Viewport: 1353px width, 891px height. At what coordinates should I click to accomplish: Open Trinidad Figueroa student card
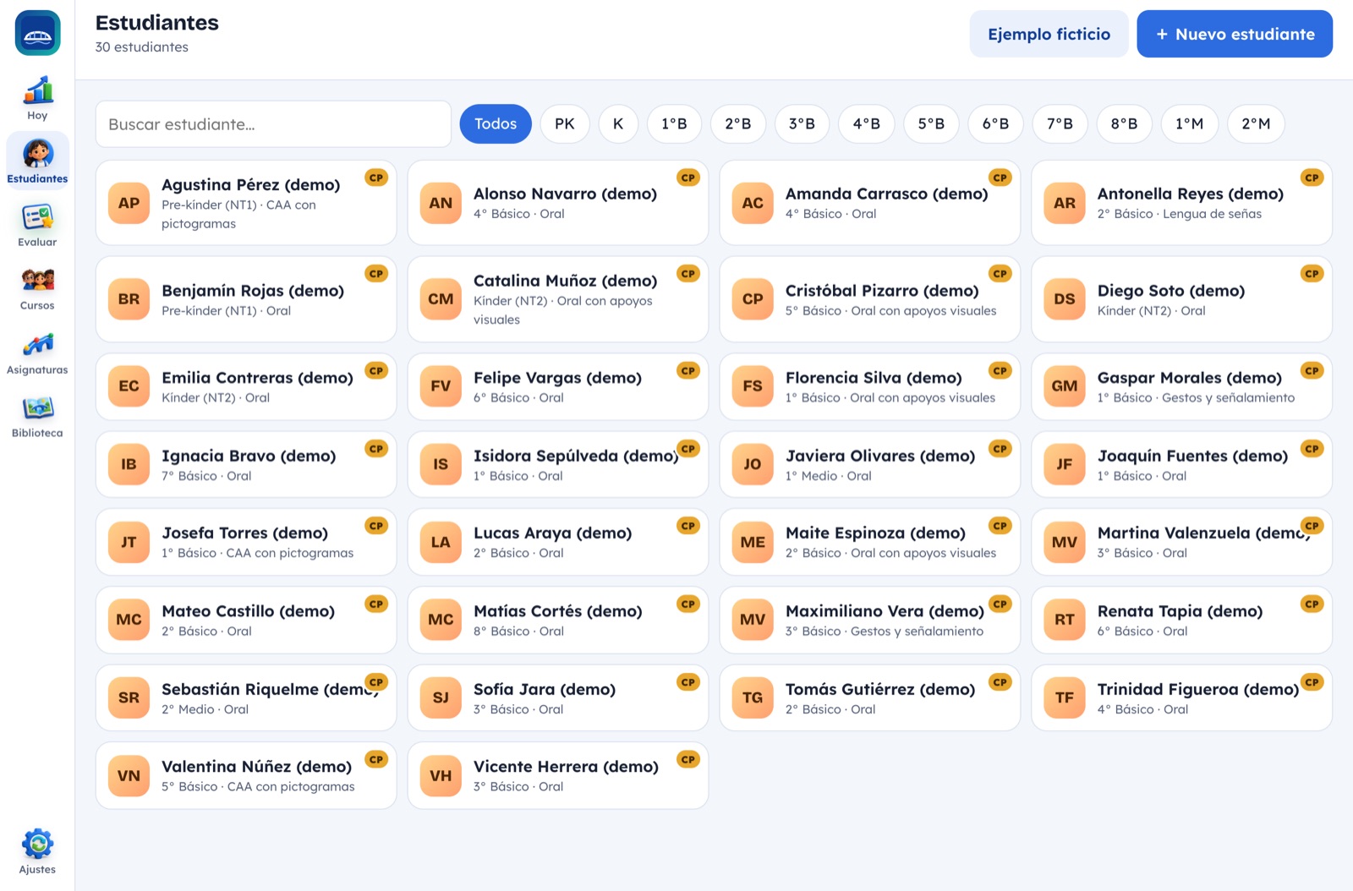tap(1182, 698)
